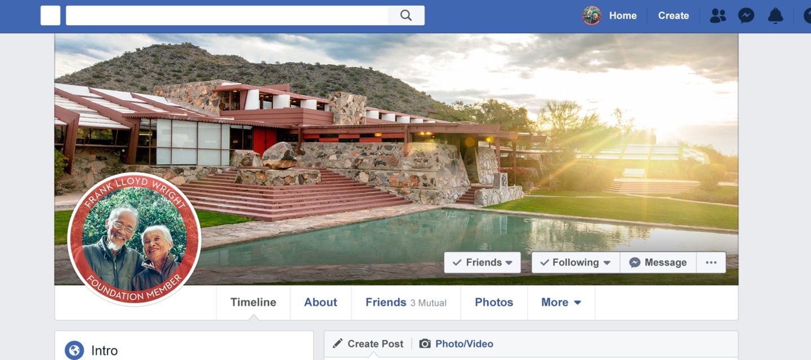Viewport: 811px width, 360px height.
Task: Expand the More tab dropdown
Action: click(x=561, y=303)
